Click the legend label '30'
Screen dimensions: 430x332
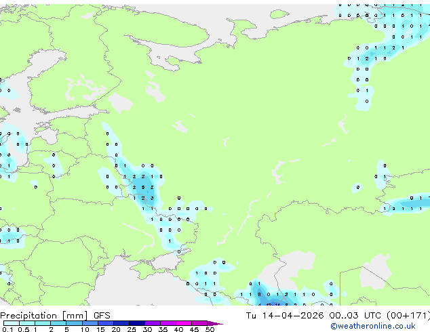tap(147, 329)
